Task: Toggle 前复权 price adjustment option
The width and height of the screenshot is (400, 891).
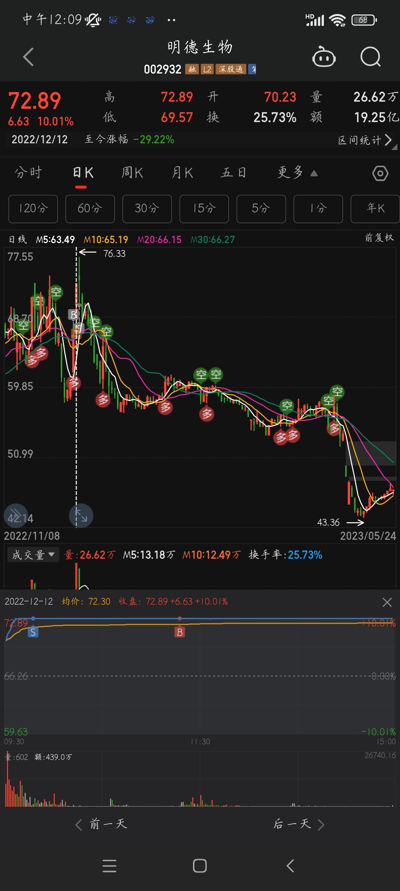Action: (x=379, y=238)
